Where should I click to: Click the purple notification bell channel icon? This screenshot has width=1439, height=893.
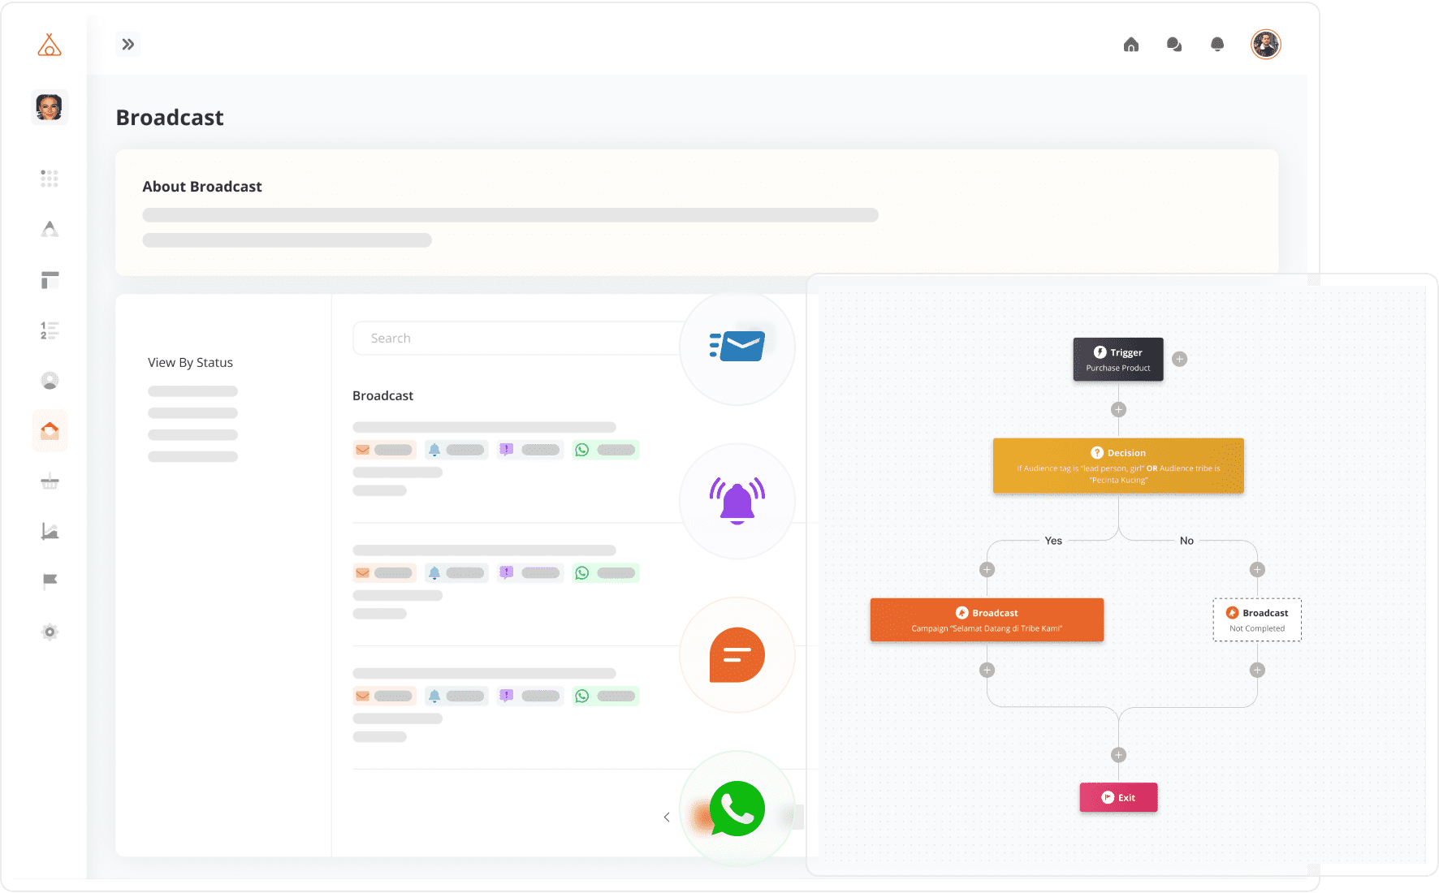[737, 501]
